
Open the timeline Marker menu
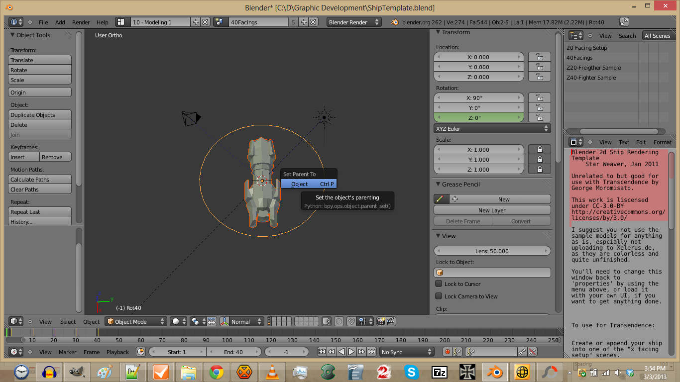[68, 352]
